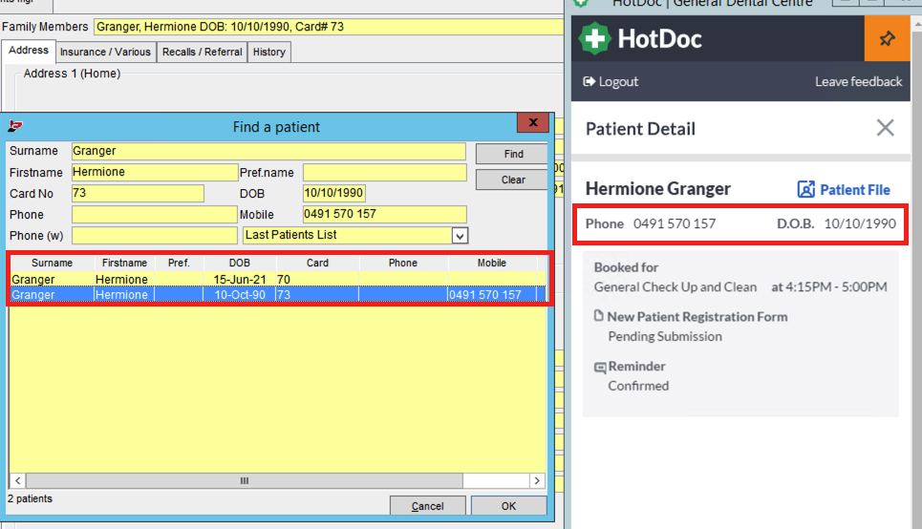Click the Pref.name input field
The image size is (922, 529).
point(384,172)
